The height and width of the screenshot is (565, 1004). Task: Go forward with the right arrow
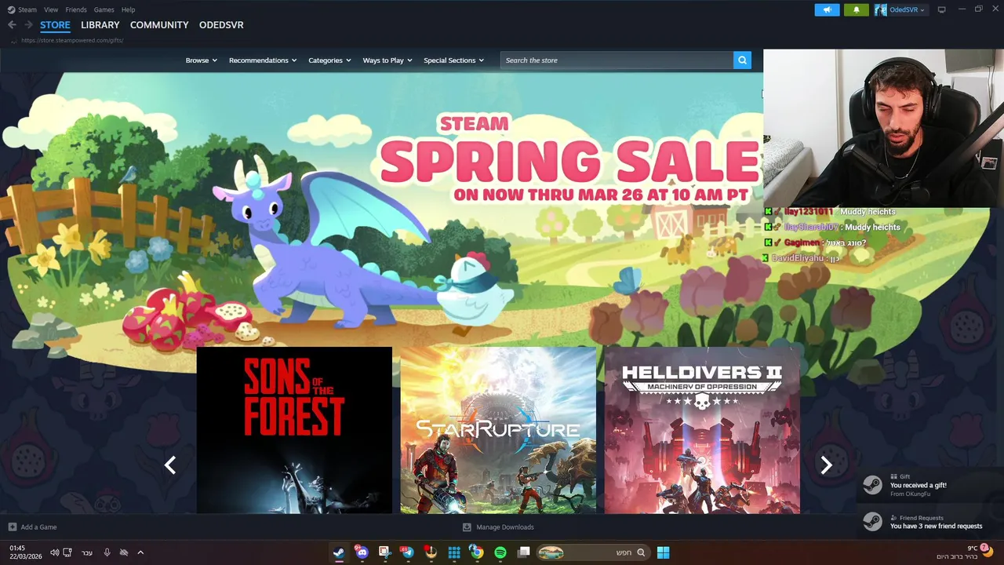point(28,25)
